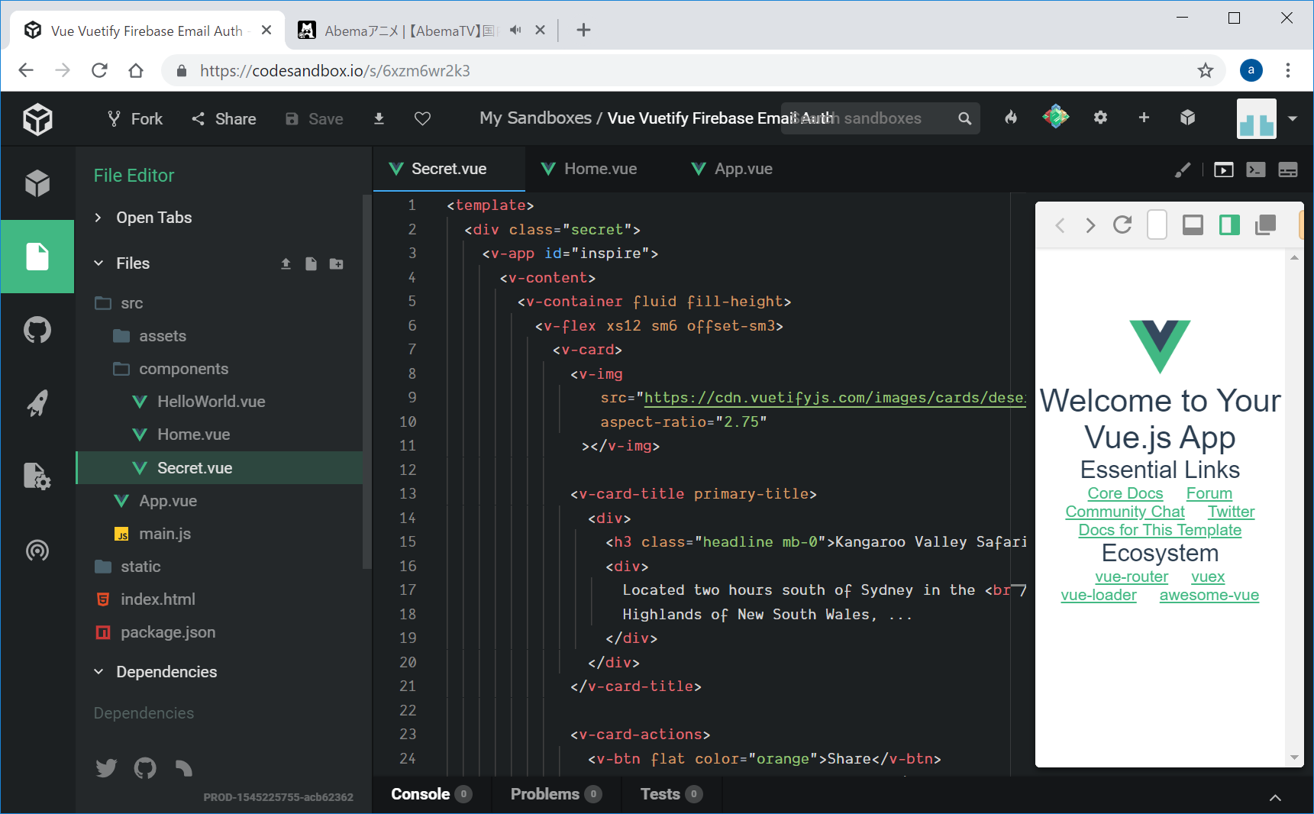Screen dimensions: 1314x814
Task: Open the Deployment rocket panel
Action: [37, 403]
